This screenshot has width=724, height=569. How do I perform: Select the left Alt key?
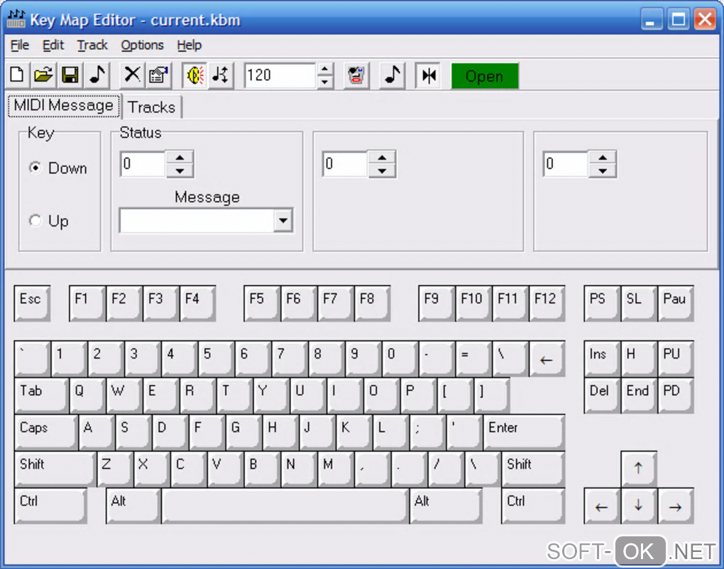click(134, 506)
